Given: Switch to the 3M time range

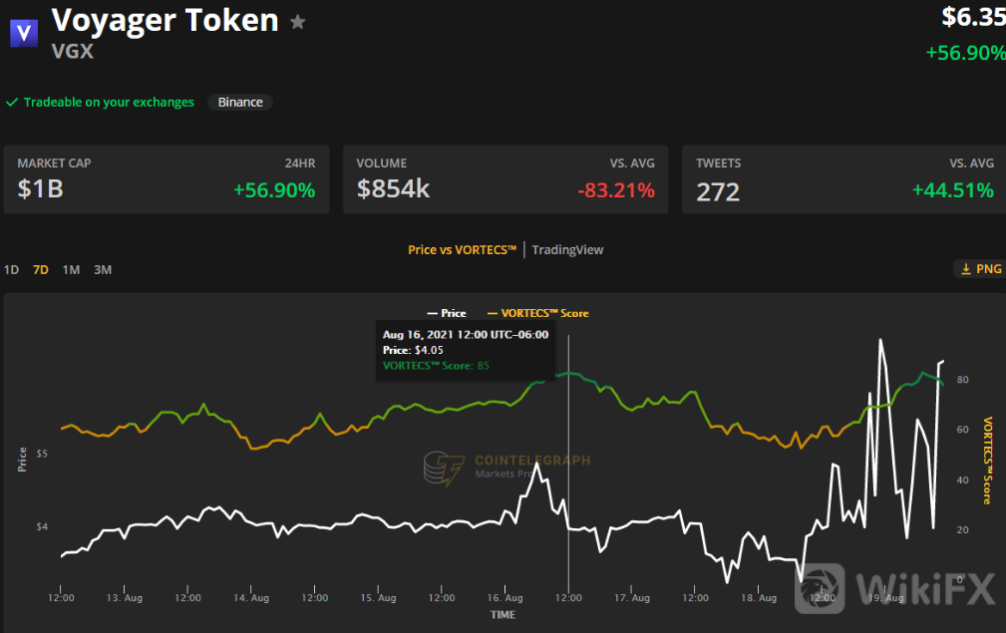Looking at the screenshot, I should pyautogui.click(x=102, y=269).
